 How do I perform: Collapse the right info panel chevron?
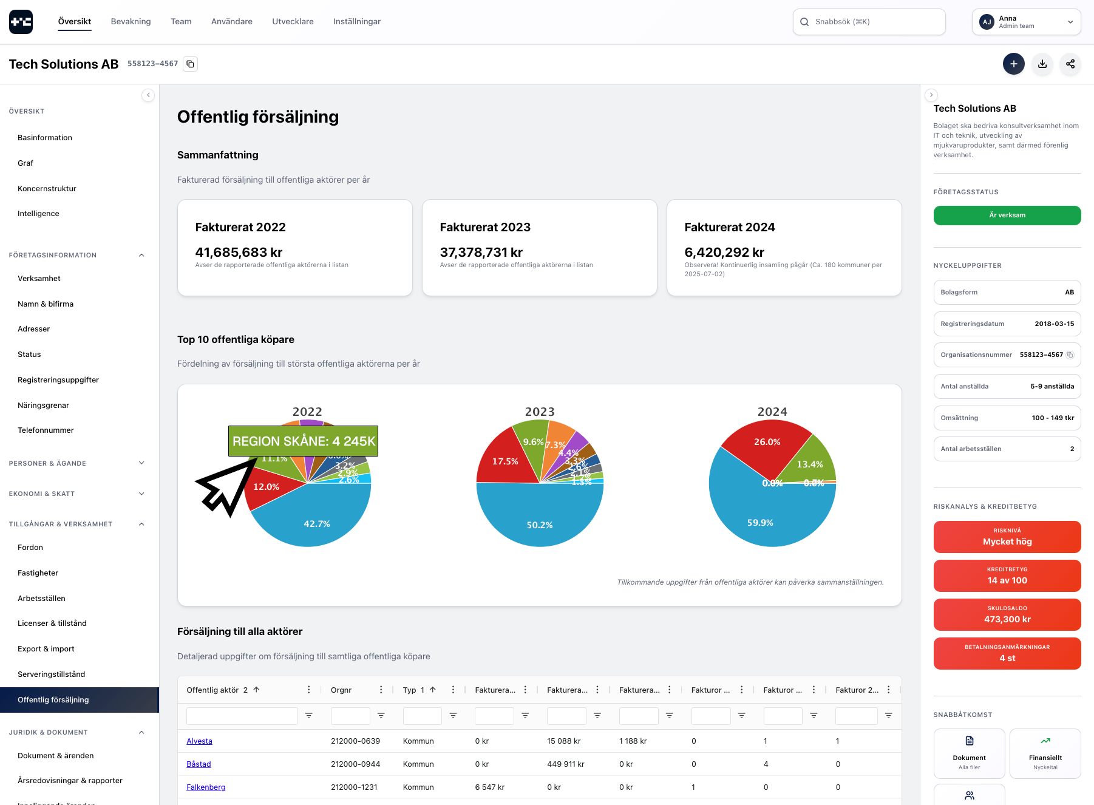coord(931,95)
